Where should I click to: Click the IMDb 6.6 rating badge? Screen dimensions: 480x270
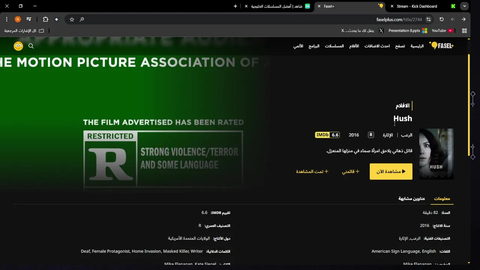point(327,135)
